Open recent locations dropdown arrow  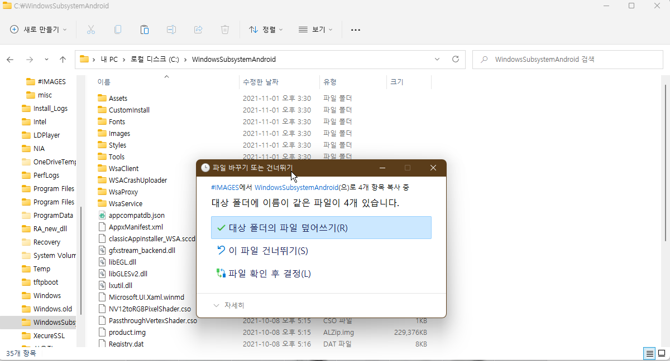pos(46,59)
